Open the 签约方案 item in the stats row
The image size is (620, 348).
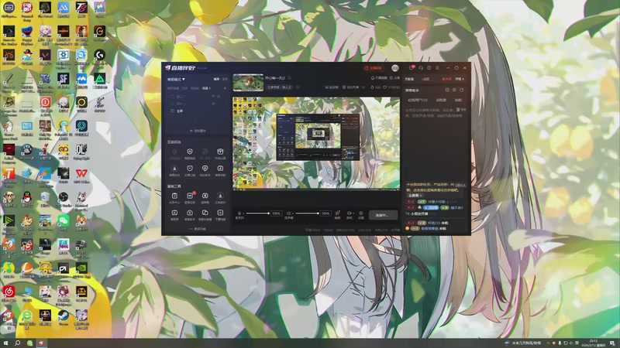tap(350, 87)
